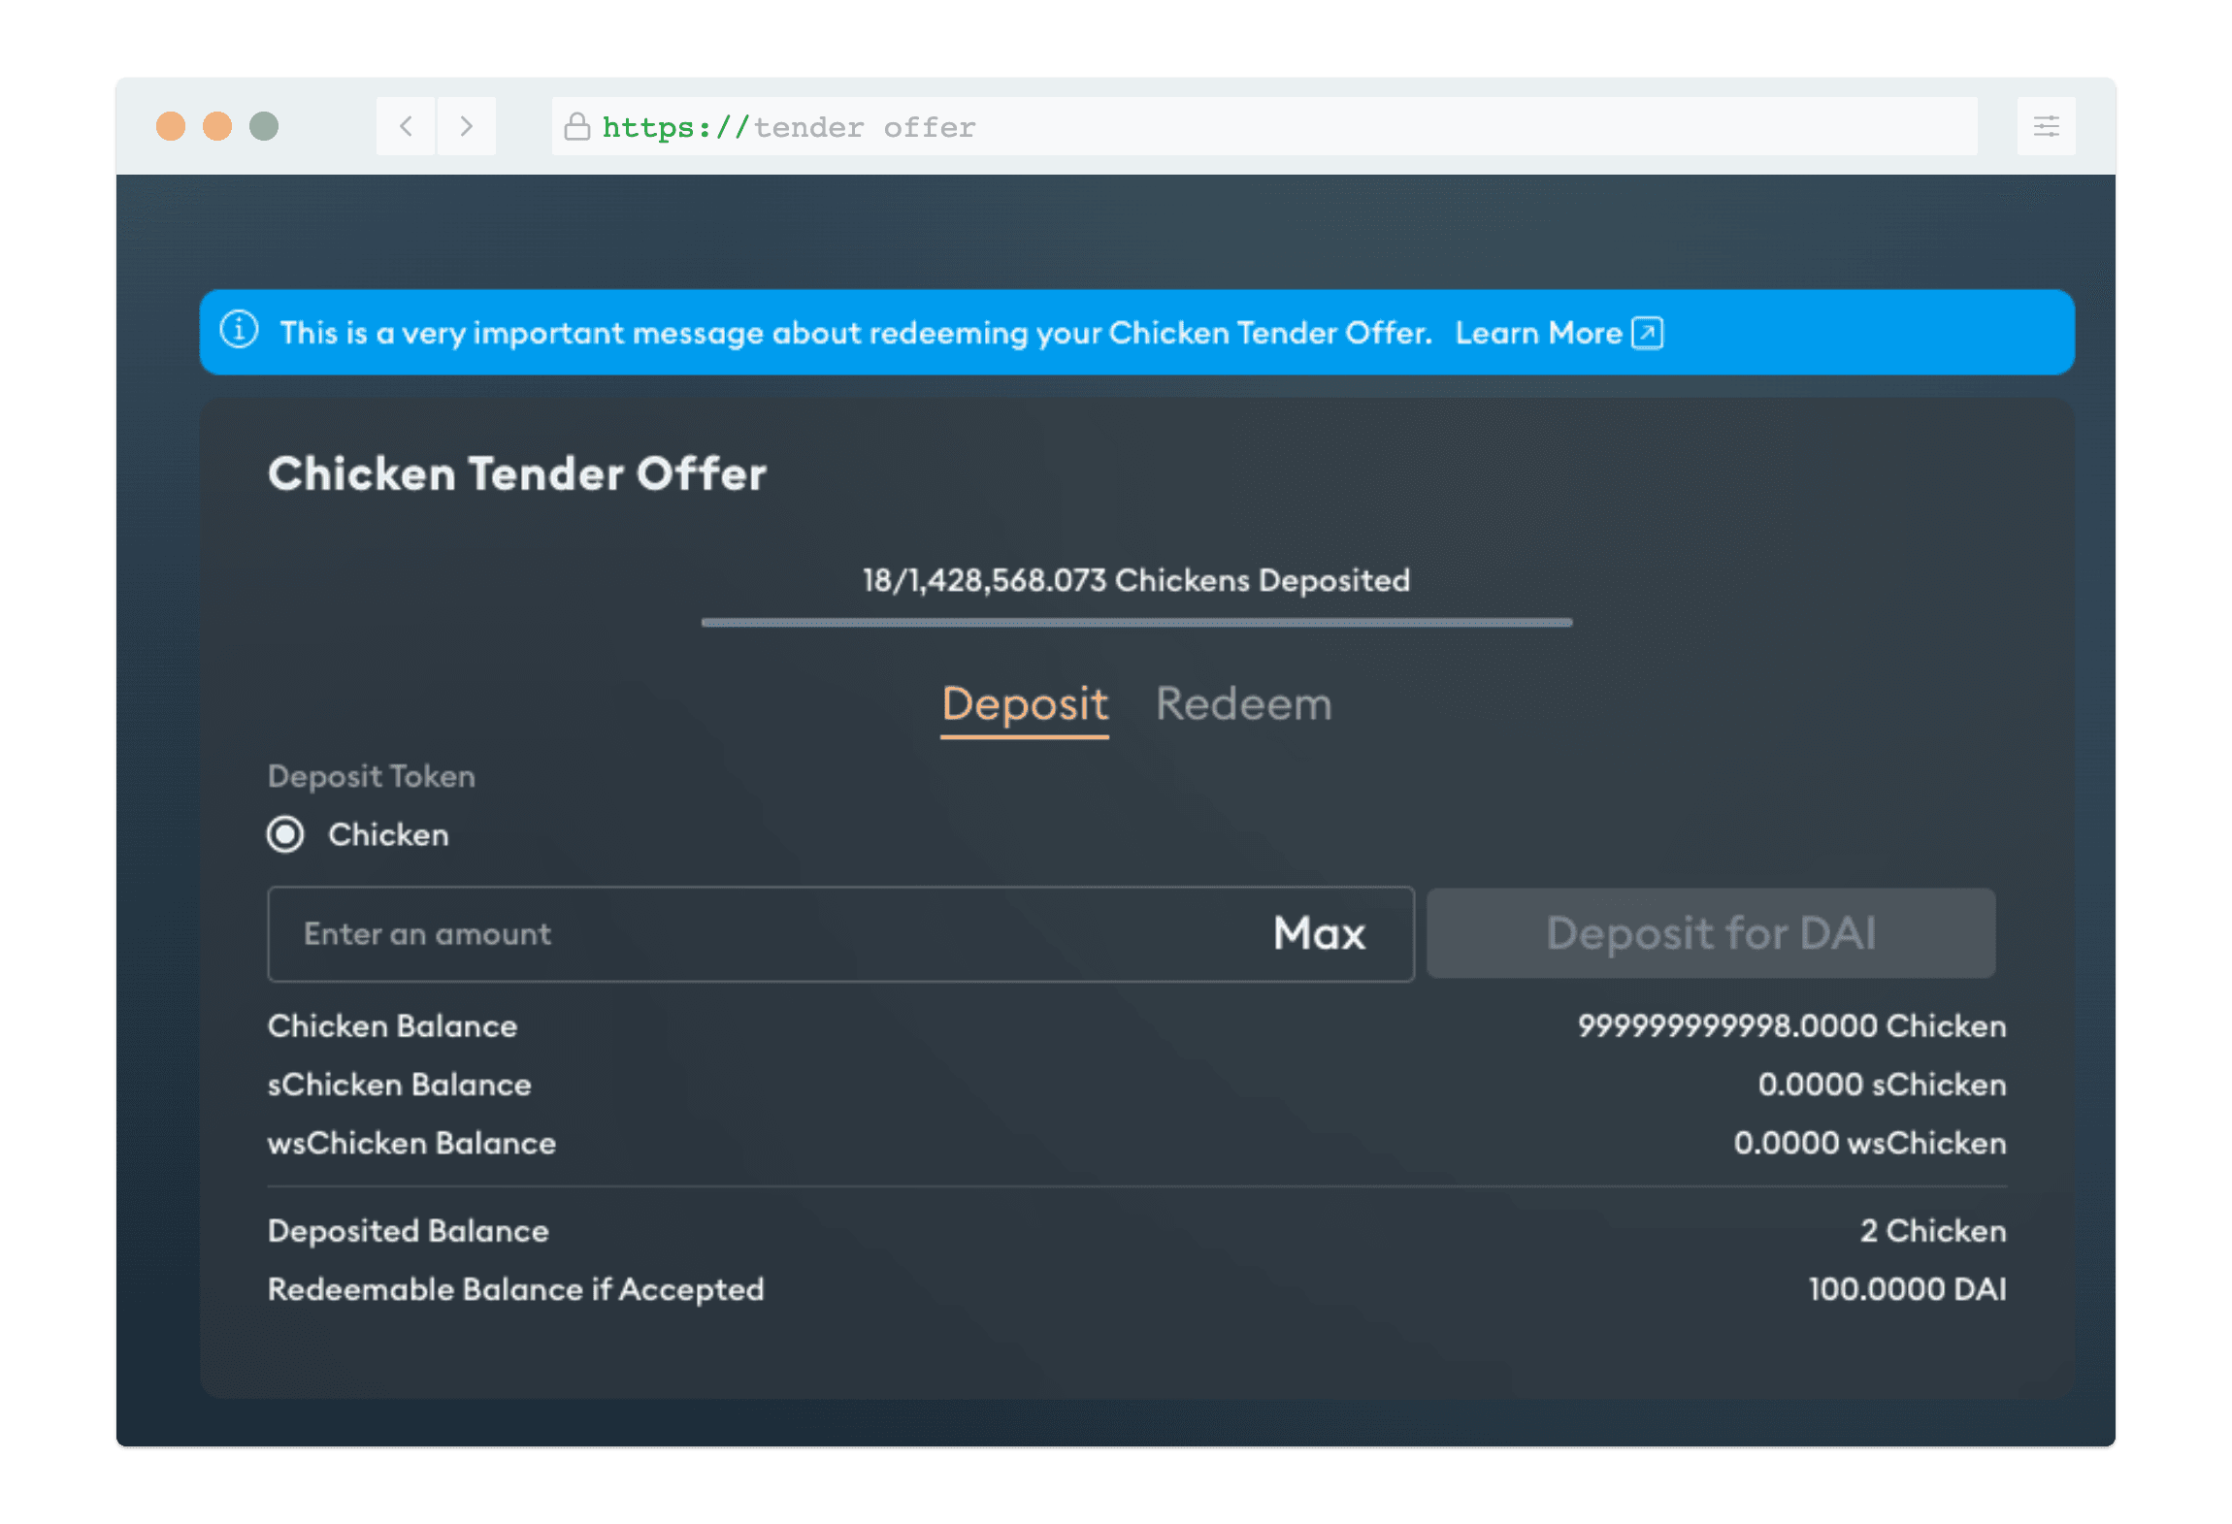
Task: Switch to the Redeem tab
Action: click(1243, 704)
